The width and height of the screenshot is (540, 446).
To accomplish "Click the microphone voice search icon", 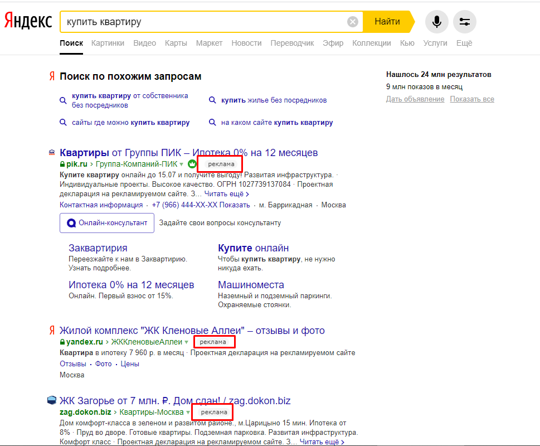I will pyautogui.click(x=437, y=22).
